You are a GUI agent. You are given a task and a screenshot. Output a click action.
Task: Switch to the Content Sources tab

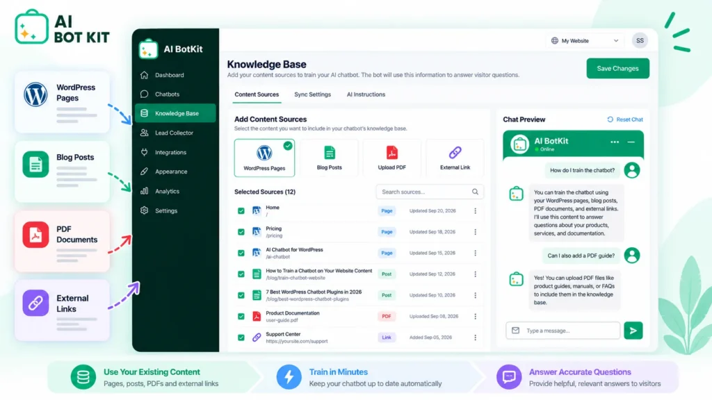click(x=257, y=94)
